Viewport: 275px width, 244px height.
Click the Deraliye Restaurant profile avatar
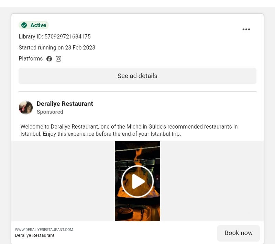[26, 108]
